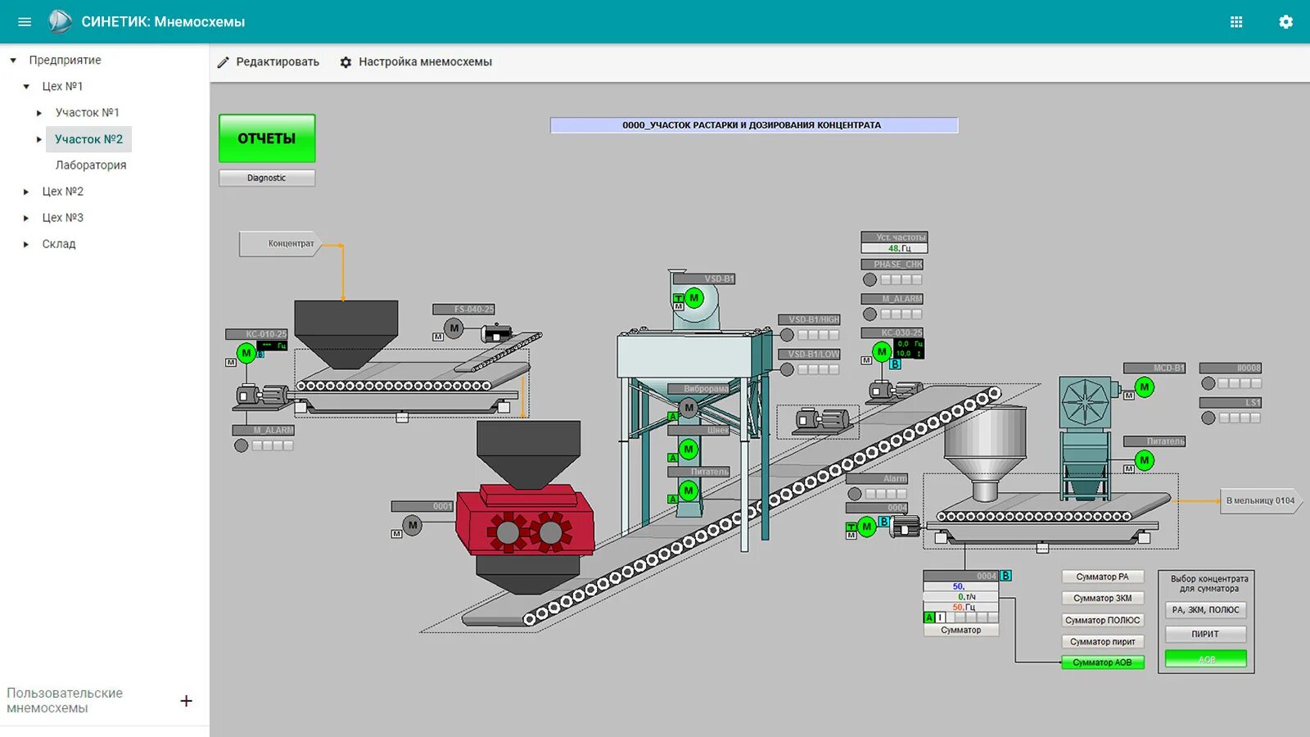Click the VSD-B1/LOW status lamp
This screenshot has height=737, width=1310.
[x=787, y=369]
